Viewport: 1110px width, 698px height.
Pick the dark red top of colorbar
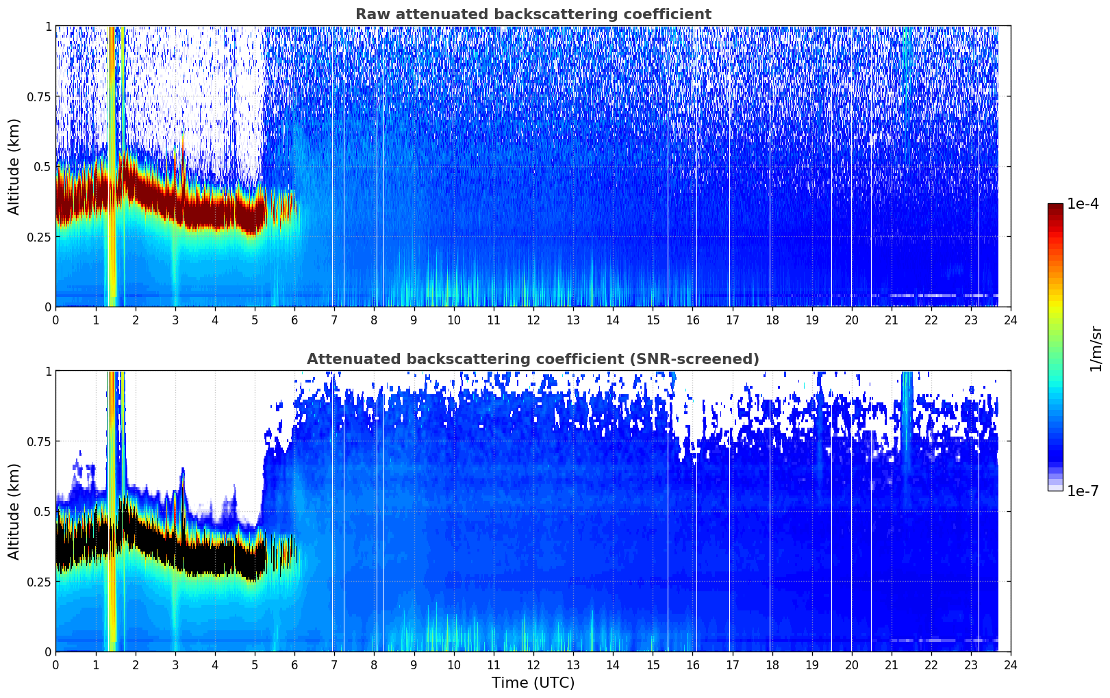[x=1055, y=207]
